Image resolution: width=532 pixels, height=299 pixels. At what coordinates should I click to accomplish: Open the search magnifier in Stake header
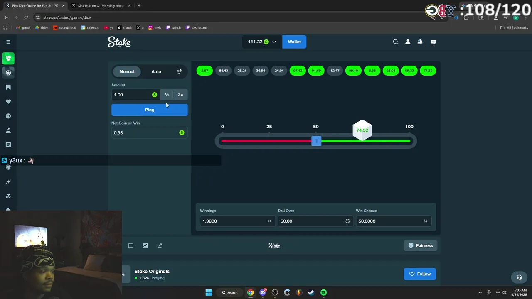(396, 42)
